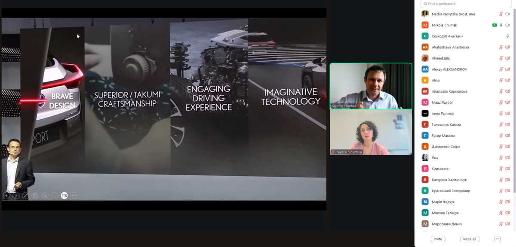This screenshot has height=247, width=516.
Task: Open participants panel more options menu
Action: pos(497,239)
